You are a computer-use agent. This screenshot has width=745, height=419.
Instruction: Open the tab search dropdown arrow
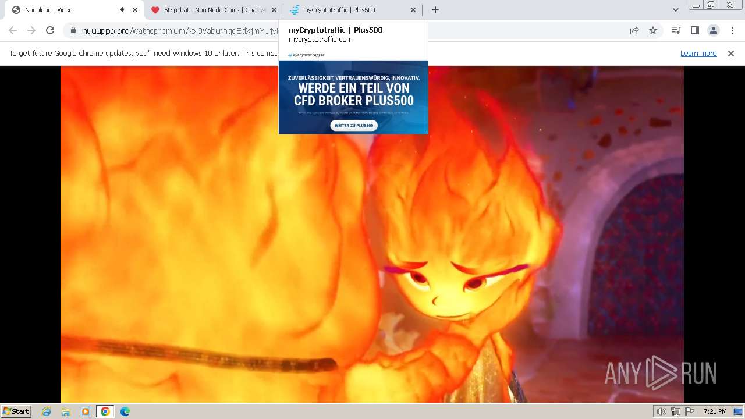(676, 10)
